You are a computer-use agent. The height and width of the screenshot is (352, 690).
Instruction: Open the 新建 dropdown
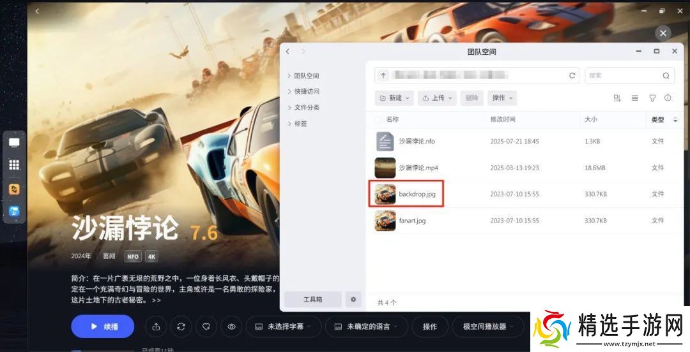(x=394, y=98)
